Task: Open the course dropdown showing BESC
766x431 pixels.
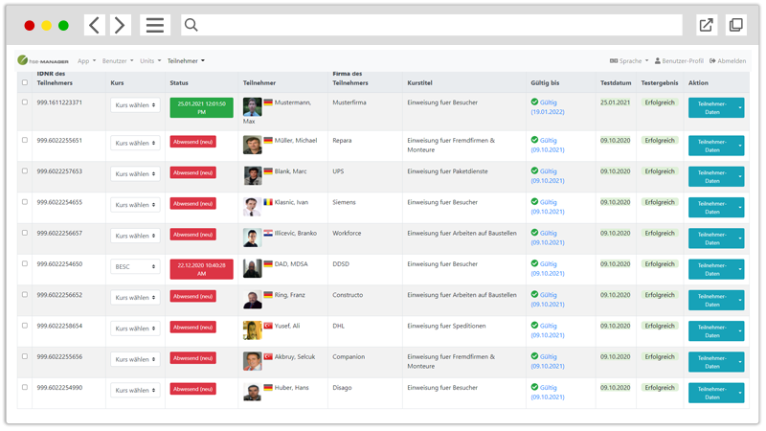Action: 135,266
